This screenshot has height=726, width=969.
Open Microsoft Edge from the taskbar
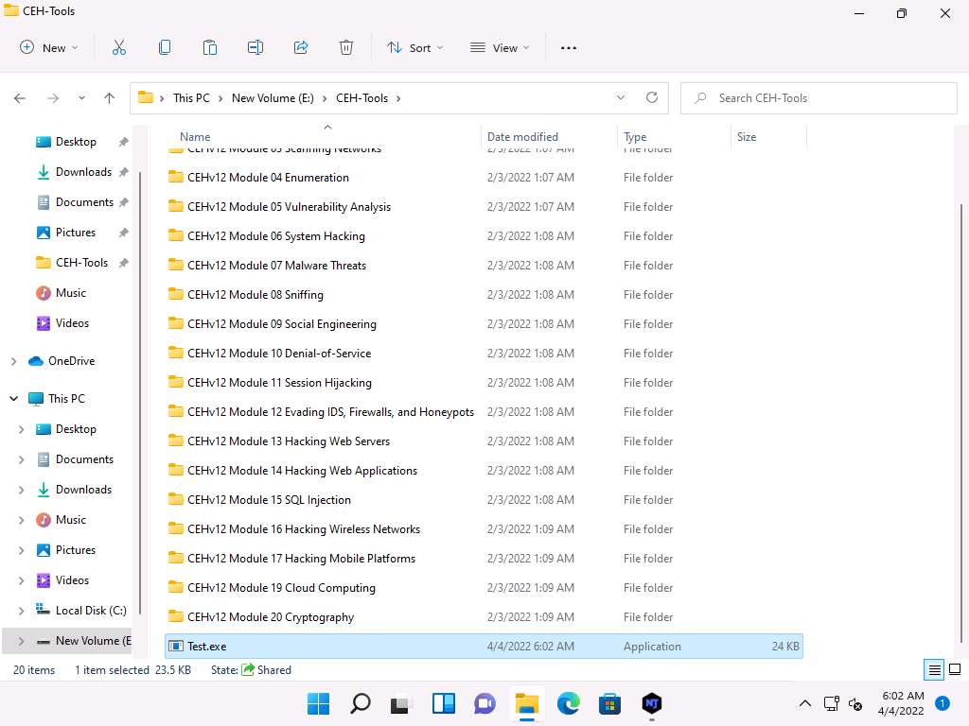tap(568, 703)
